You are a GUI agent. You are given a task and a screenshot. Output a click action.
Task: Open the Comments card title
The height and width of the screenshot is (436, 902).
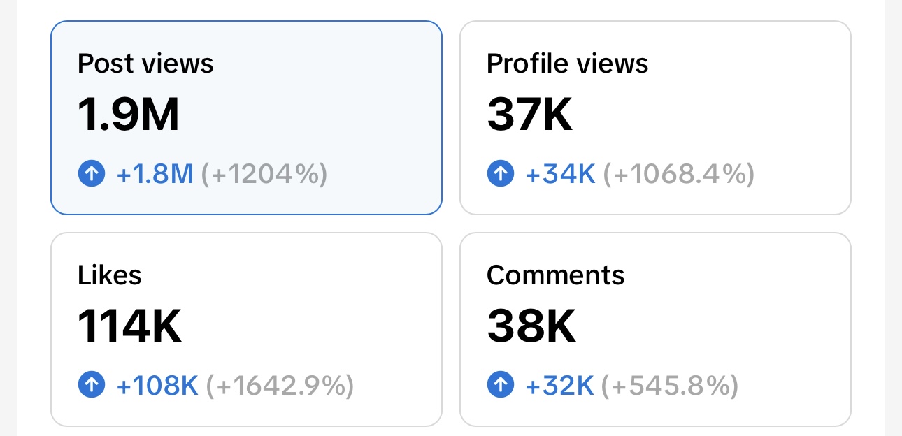tap(555, 275)
